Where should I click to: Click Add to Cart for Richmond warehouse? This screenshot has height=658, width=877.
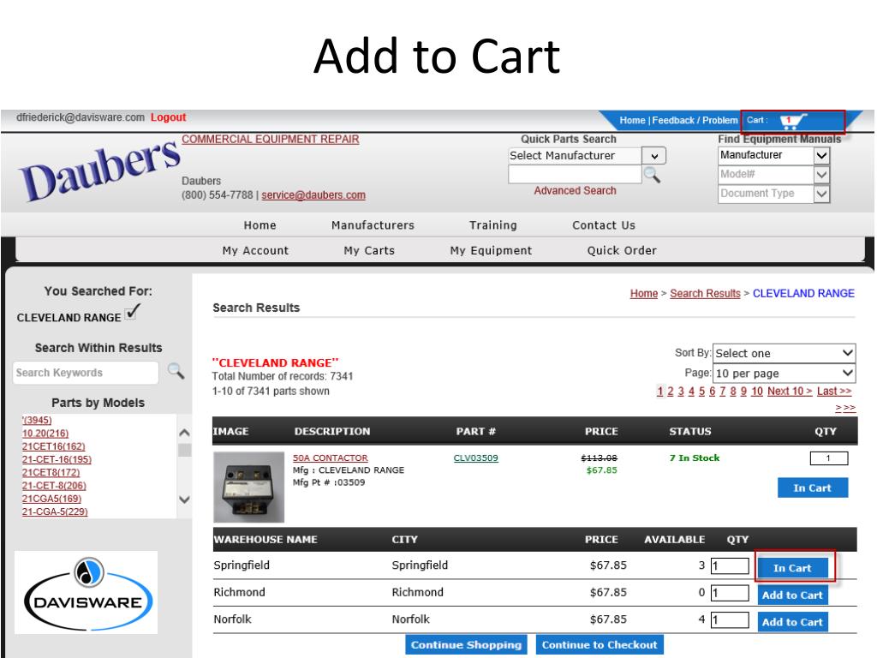pos(792,595)
